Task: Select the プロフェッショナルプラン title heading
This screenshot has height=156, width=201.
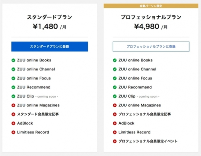Action: click(x=151, y=17)
